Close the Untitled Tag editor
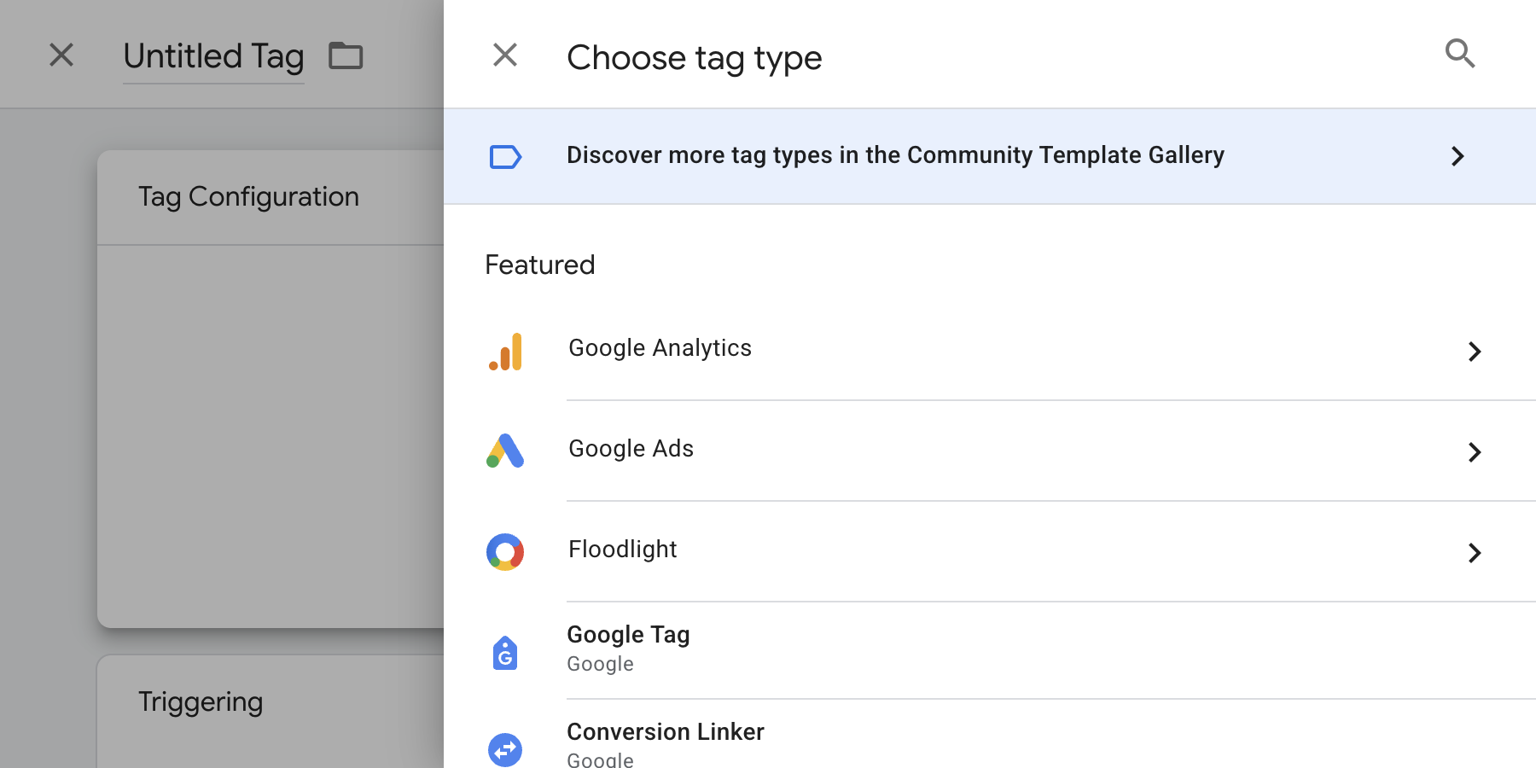 coord(61,55)
